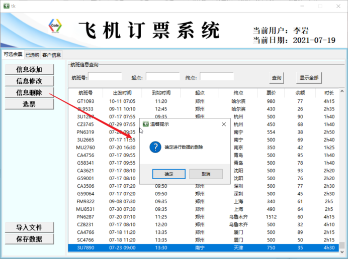Select flight row CA3621
Viewport: 348px width, 259px height.
point(204,171)
